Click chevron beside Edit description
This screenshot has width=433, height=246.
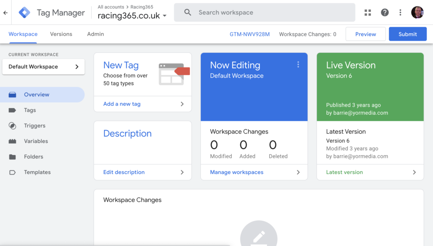182,172
